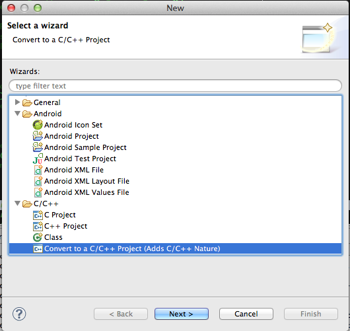Click the Next button
Image resolution: width=350 pixels, height=331 pixels.
[x=182, y=314]
